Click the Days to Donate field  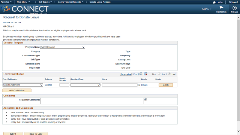(64, 85)
